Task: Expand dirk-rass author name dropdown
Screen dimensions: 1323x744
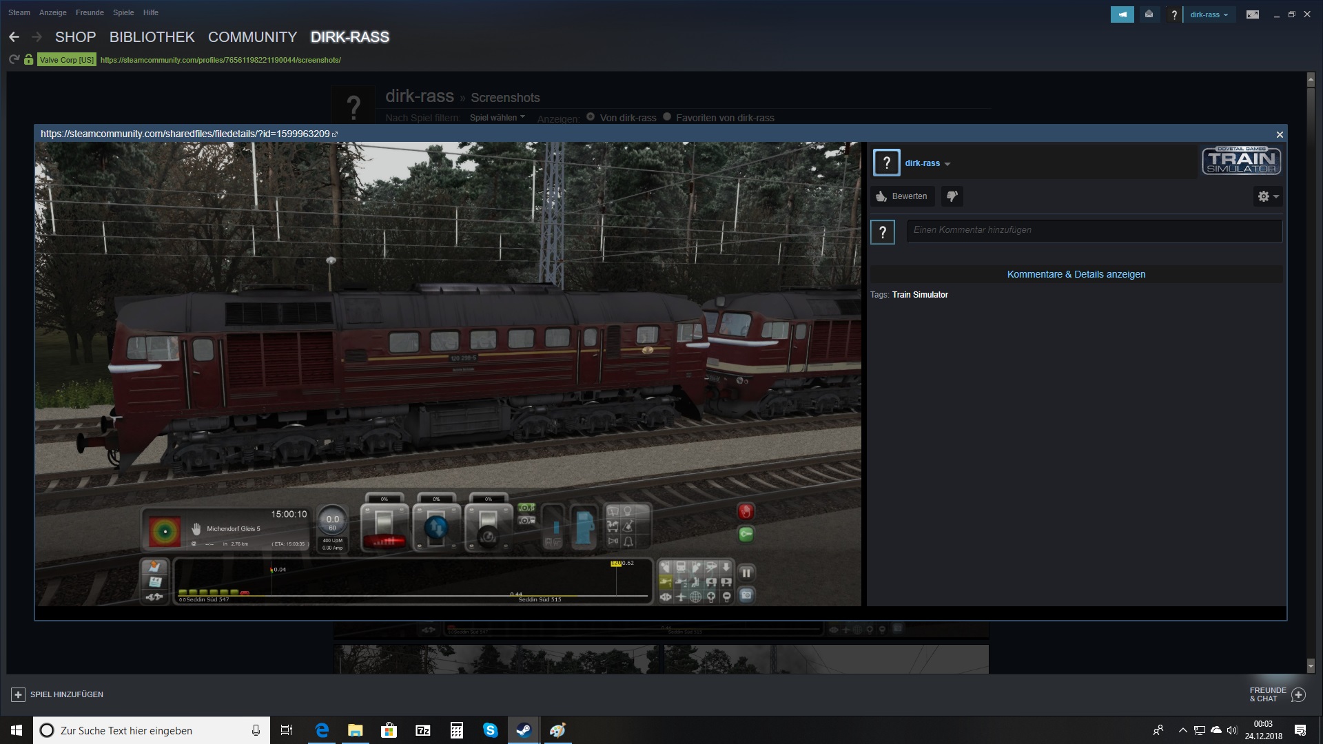Action: tap(927, 163)
